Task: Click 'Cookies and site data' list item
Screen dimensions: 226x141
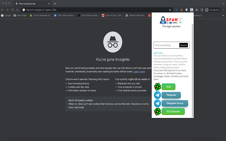Action: [x=78, y=87]
